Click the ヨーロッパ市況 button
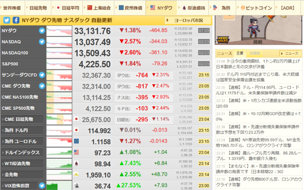304x190 pixels. [x=188, y=20]
